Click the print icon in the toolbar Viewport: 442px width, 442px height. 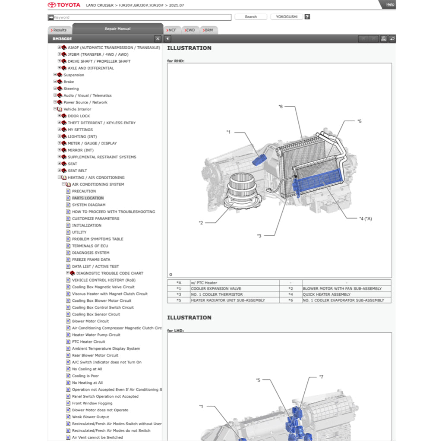coord(383,39)
